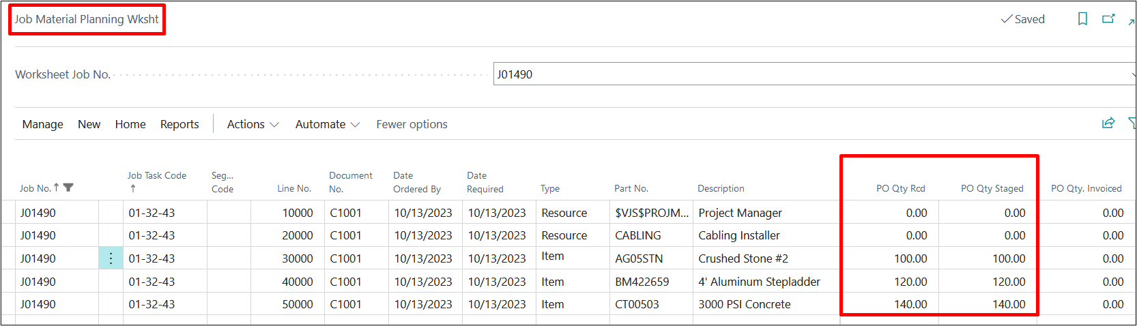Click the sort arrow under Job Task Code
Image resolution: width=1137 pixels, height=326 pixels.
point(133,189)
